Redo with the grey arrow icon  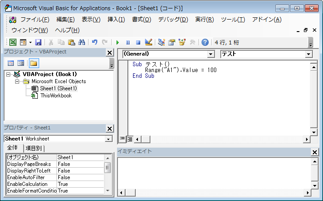pyautogui.click(x=105, y=42)
